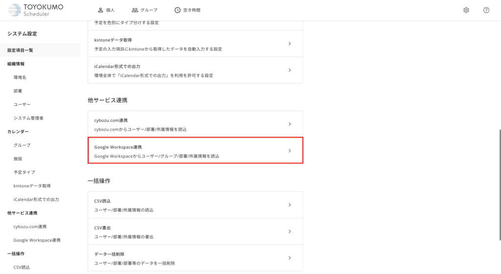Select 設定項目一覧 in the sidebar
This screenshot has height=274, width=501.
click(40, 50)
